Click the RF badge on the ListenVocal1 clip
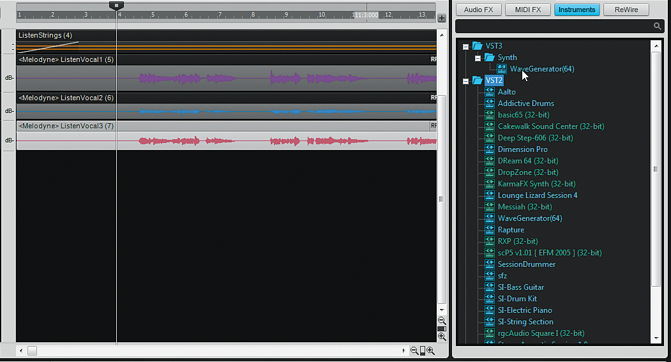This screenshot has height=362, width=671. tap(434, 59)
